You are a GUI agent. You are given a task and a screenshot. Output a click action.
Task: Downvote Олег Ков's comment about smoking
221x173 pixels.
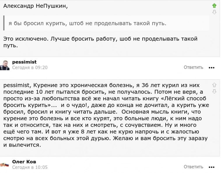(x=214, y=91)
